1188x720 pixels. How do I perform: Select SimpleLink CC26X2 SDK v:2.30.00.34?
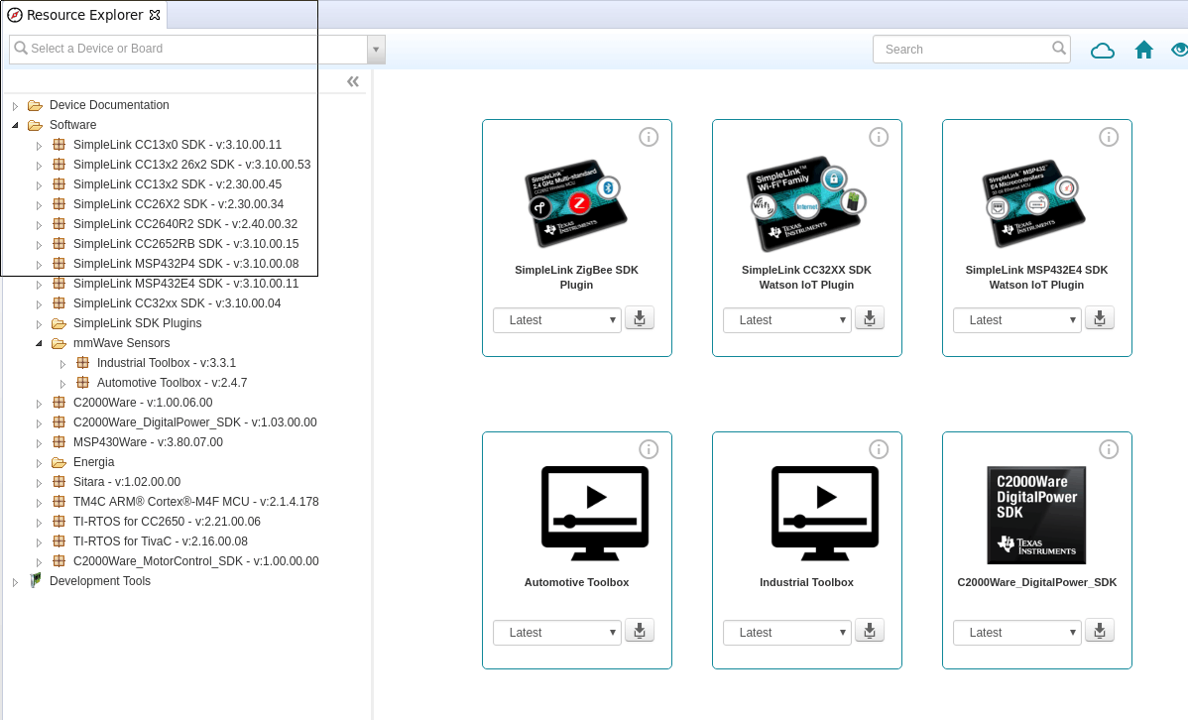coord(178,204)
